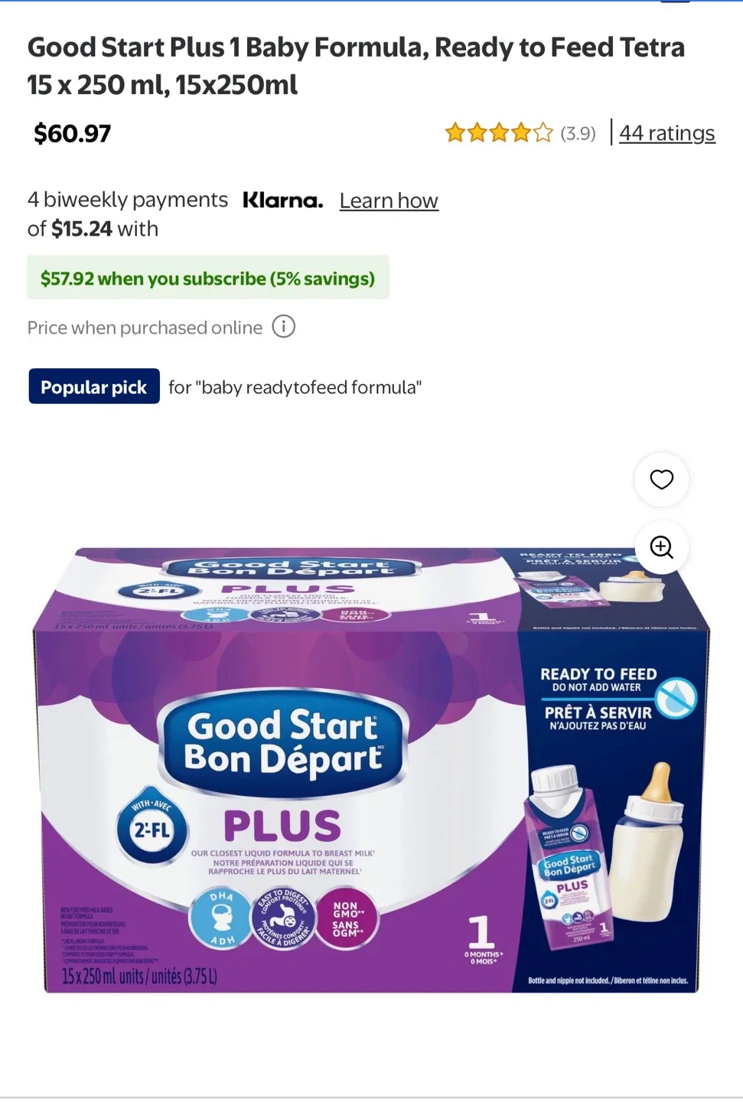This screenshot has width=743, height=1102.
Task: Click the (3.9) rating score
Action: (x=578, y=133)
